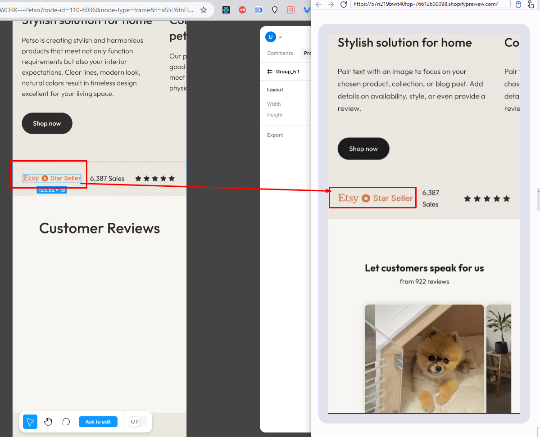Click Stylish solution for home heading in preview
Viewport: 540px width, 437px height.
click(404, 43)
